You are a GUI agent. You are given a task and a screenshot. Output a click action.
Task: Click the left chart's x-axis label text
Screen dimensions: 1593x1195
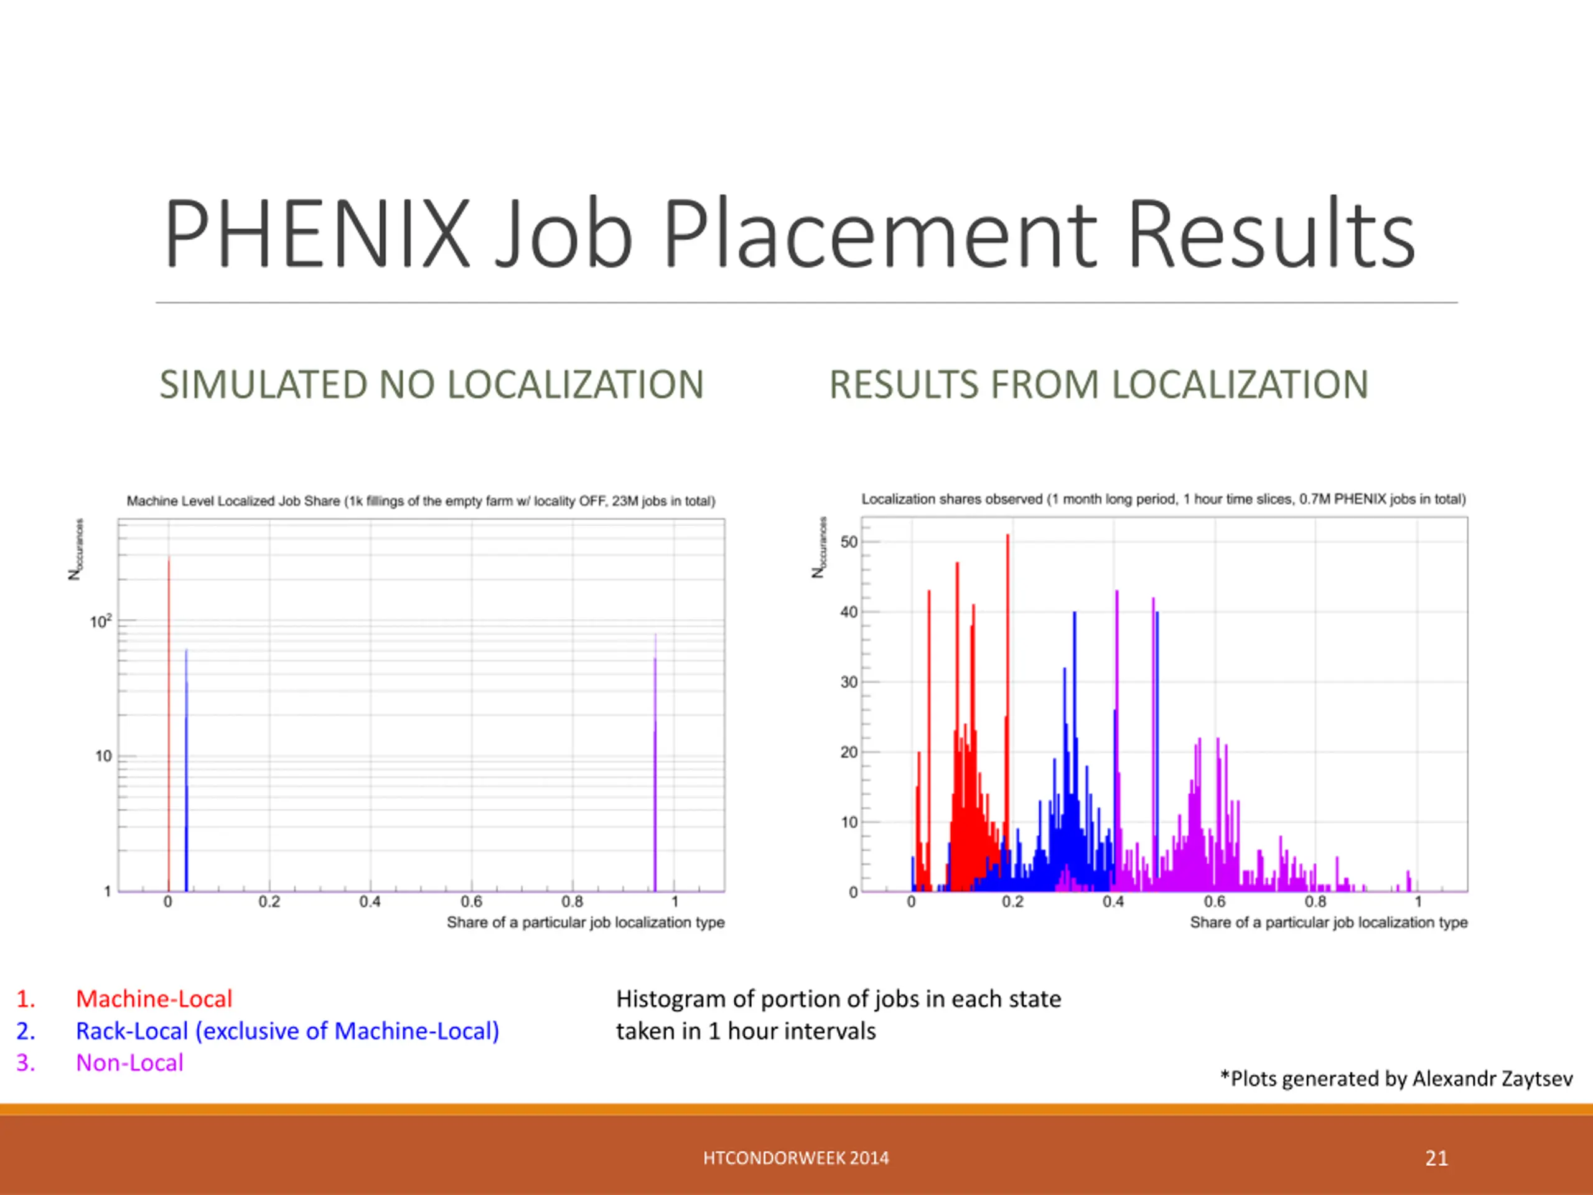[x=586, y=922]
